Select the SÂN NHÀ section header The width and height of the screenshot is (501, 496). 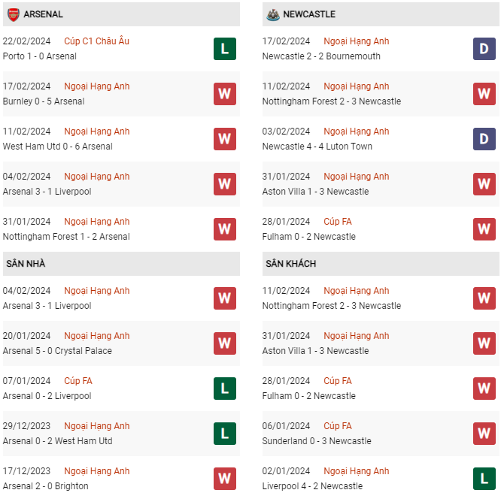pos(26,264)
